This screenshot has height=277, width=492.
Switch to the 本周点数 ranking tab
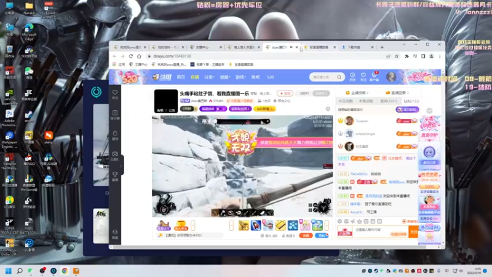coord(366,101)
